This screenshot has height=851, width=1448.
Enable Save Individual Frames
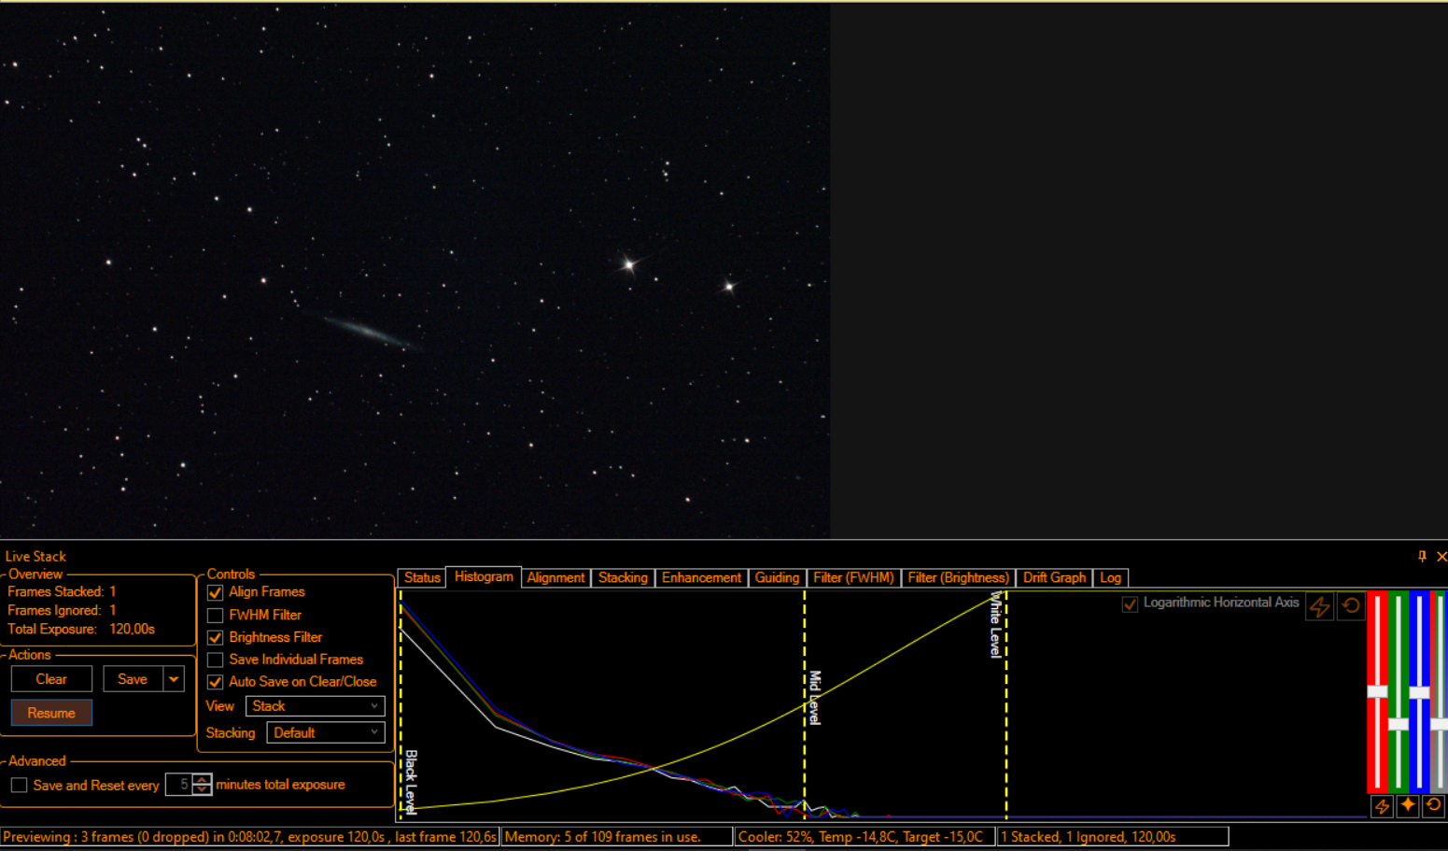click(x=215, y=660)
